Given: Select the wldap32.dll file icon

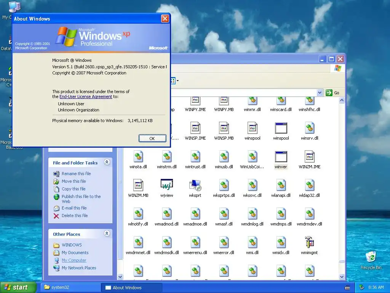Looking at the screenshot, I should (x=309, y=185).
